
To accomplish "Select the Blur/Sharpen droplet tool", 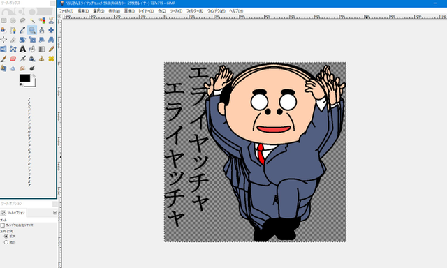I will coord(13,68).
